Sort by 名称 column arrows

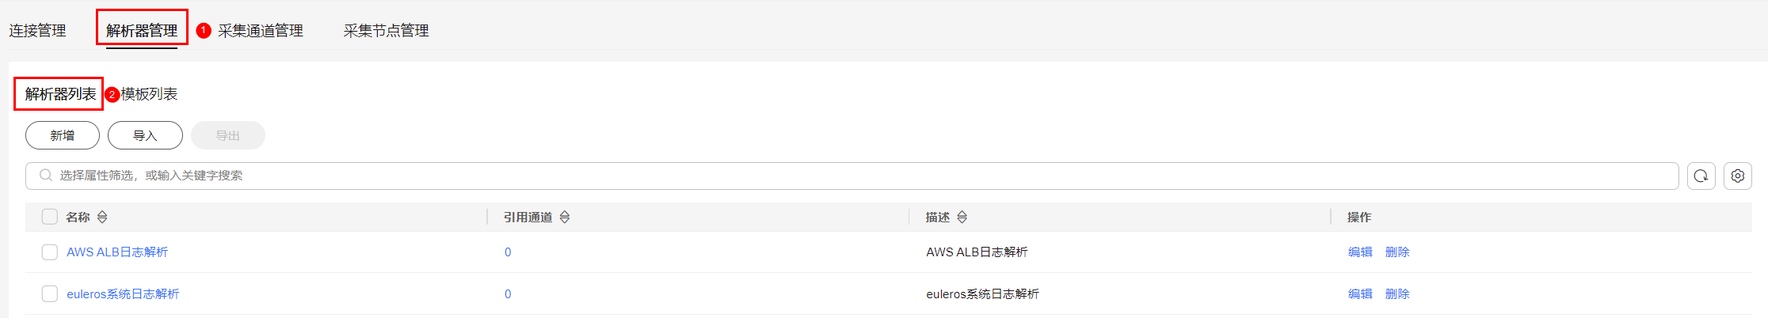pos(102,217)
